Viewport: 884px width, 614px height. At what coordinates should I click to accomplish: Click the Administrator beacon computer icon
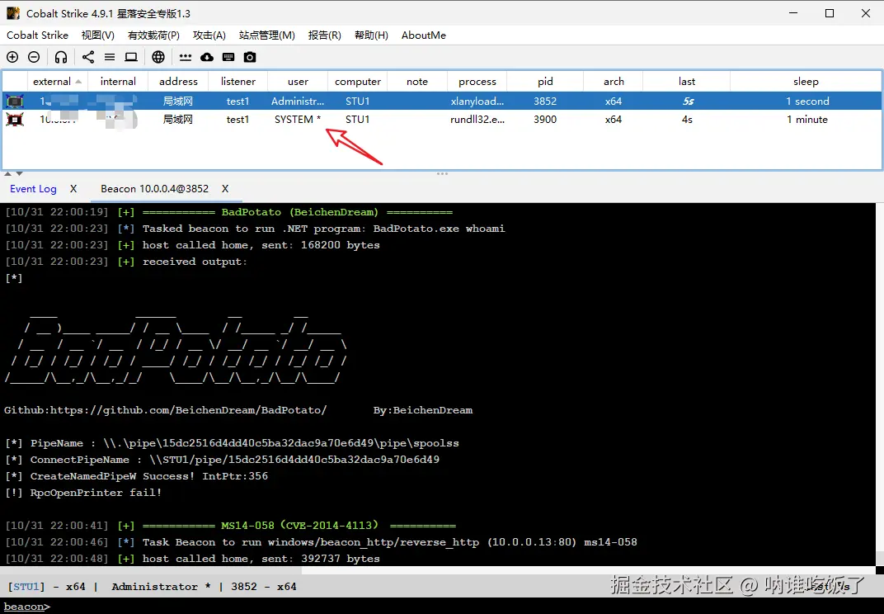pos(15,102)
